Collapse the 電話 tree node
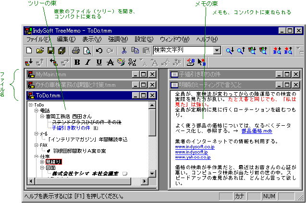This screenshot has height=203, width=306. click(x=37, y=110)
